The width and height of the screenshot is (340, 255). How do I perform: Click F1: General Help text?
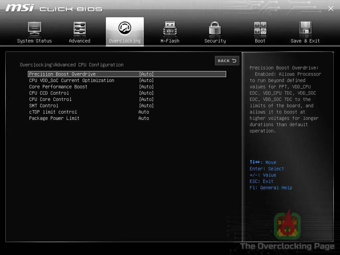[x=271, y=188]
